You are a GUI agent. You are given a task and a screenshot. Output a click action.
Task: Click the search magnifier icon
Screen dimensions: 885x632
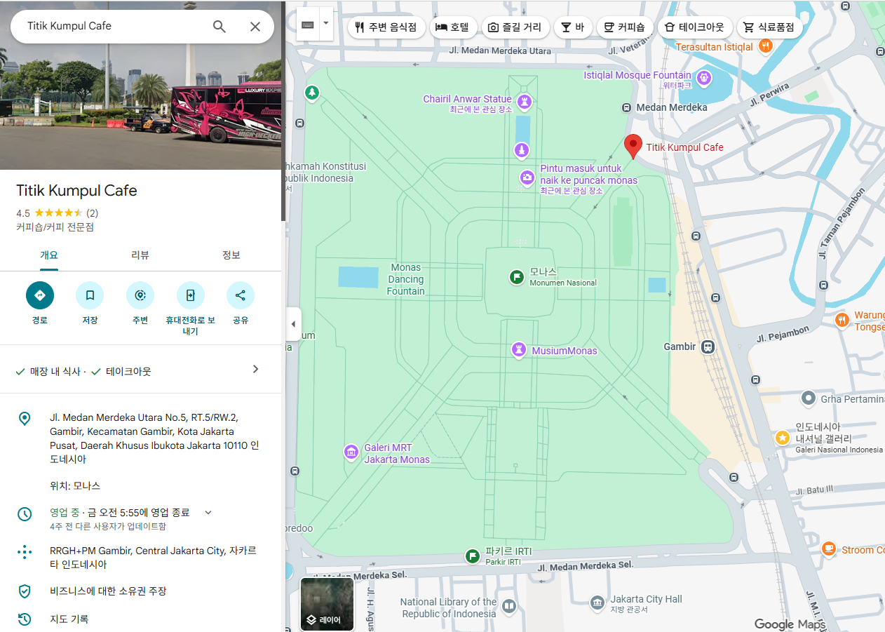[219, 27]
